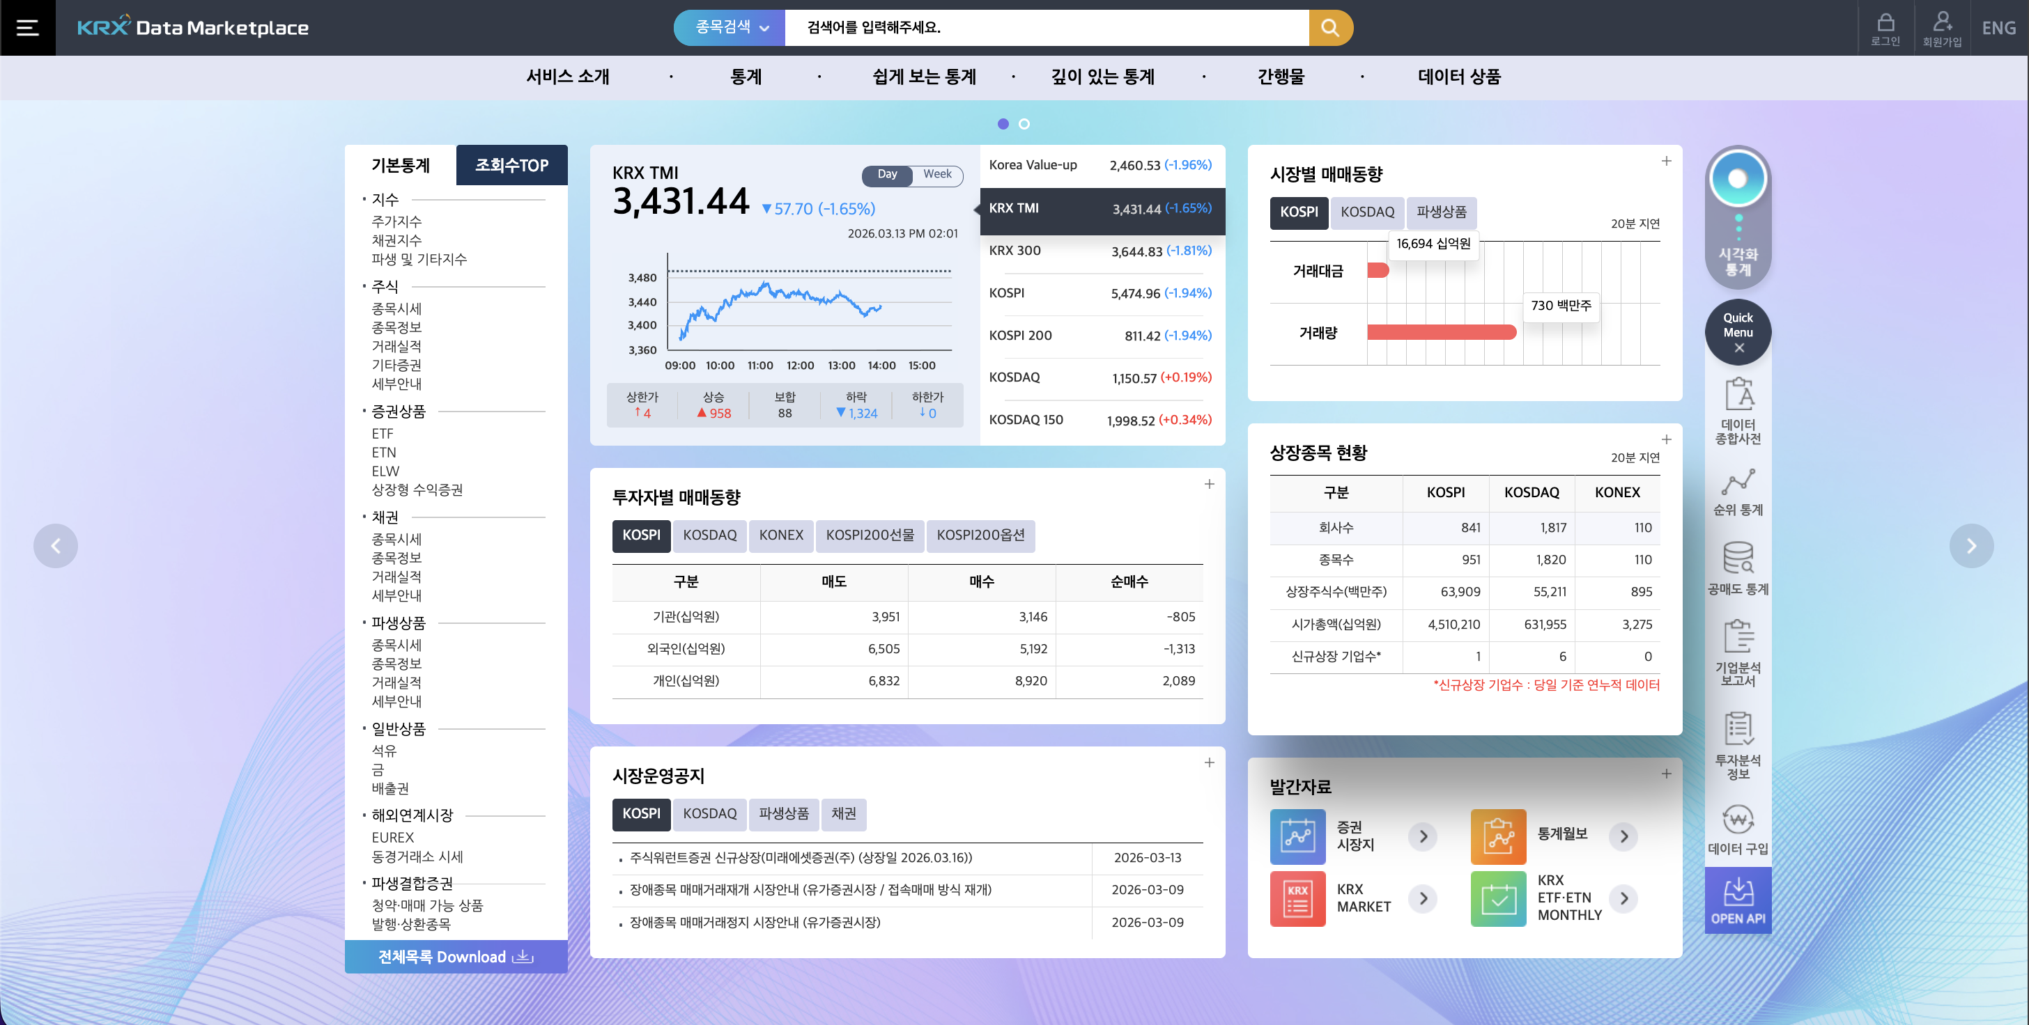Viewport: 2029px width, 1025px height.
Task: Click the OPEN API download icon
Action: pyautogui.click(x=1738, y=893)
